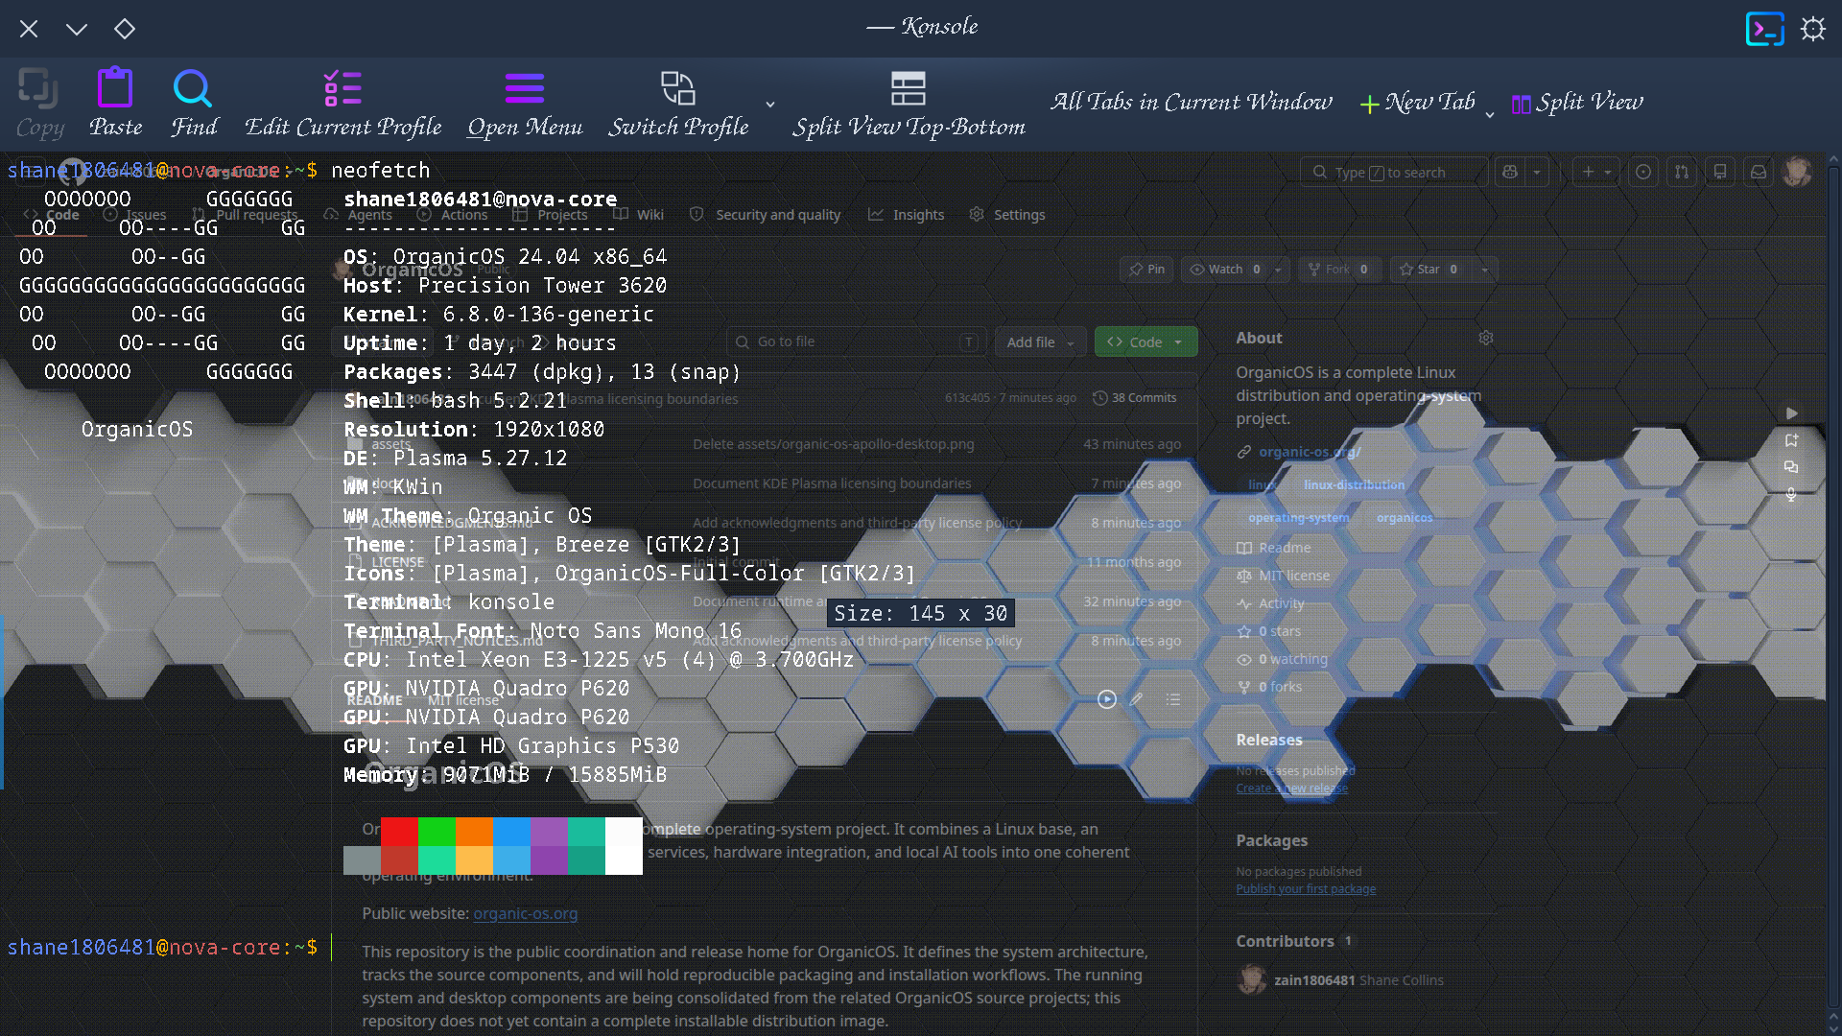Open GitHub repositories header icon
Viewport: 1842px width, 1036px height.
pyautogui.click(x=1720, y=172)
